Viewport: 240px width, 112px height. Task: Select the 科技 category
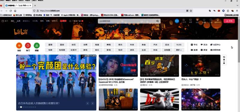pyautogui.click(x=132, y=45)
